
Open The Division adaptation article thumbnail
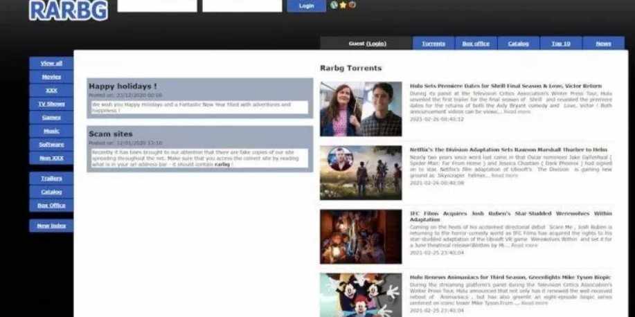coord(360,172)
